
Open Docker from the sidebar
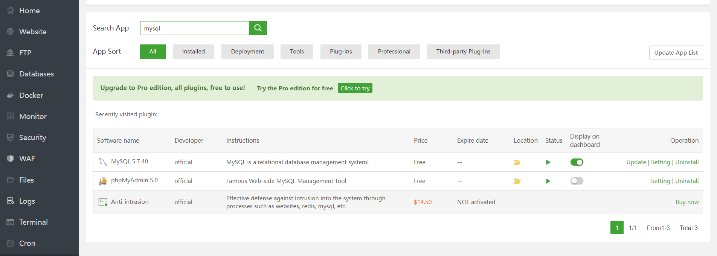coord(31,95)
